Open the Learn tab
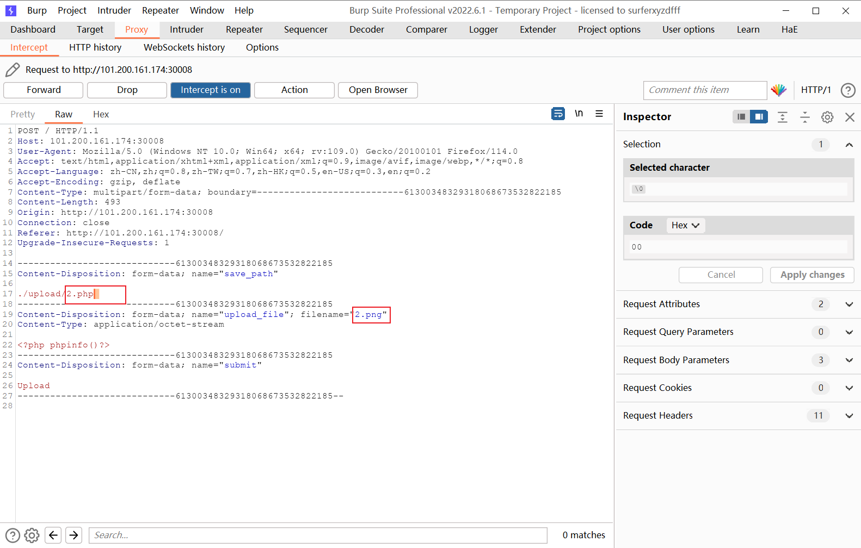 [x=748, y=29]
